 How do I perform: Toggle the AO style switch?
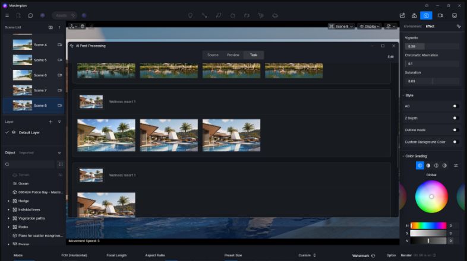pos(455,106)
